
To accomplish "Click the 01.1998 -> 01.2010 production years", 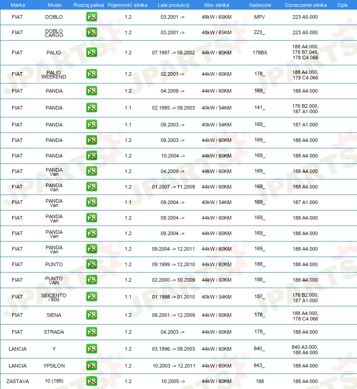I will point(173,297).
